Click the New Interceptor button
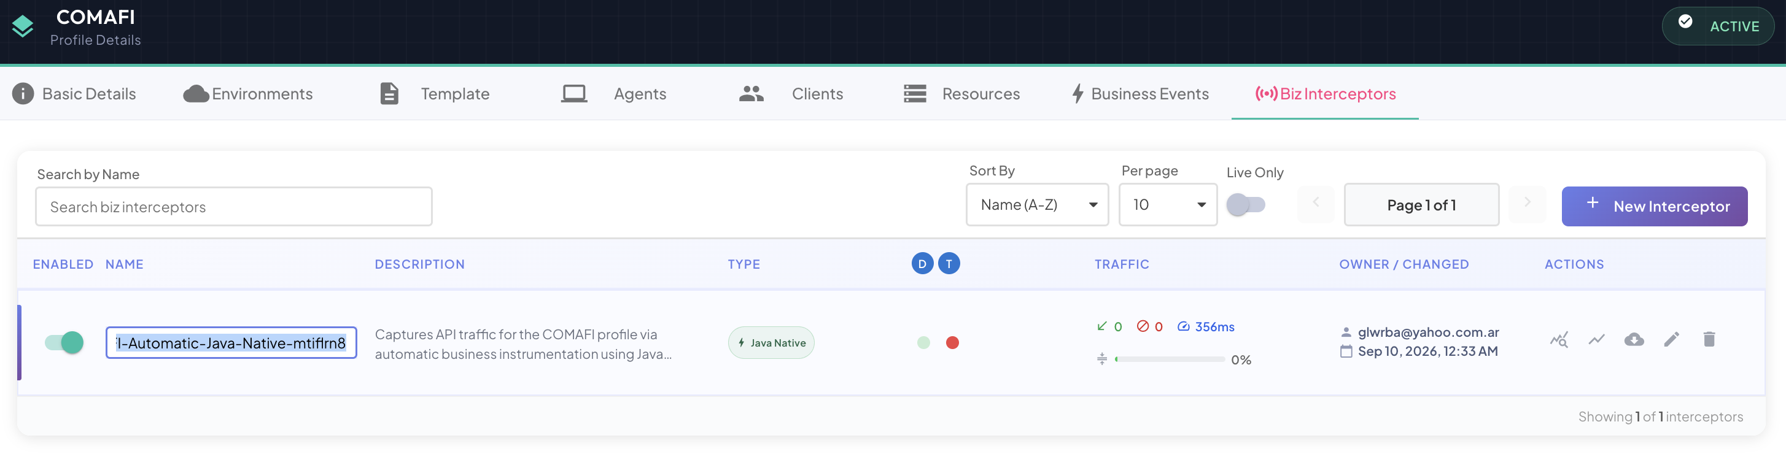1786x465 pixels. [x=1654, y=207]
